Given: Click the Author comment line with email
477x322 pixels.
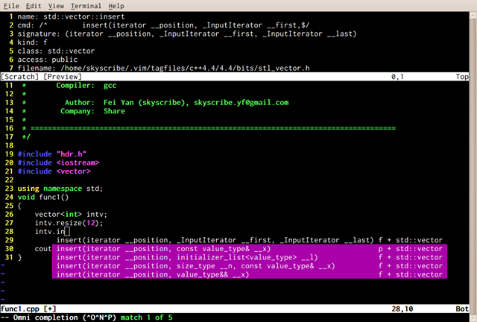Looking at the screenshot, I should pyautogui.click(x=155, y=103).
